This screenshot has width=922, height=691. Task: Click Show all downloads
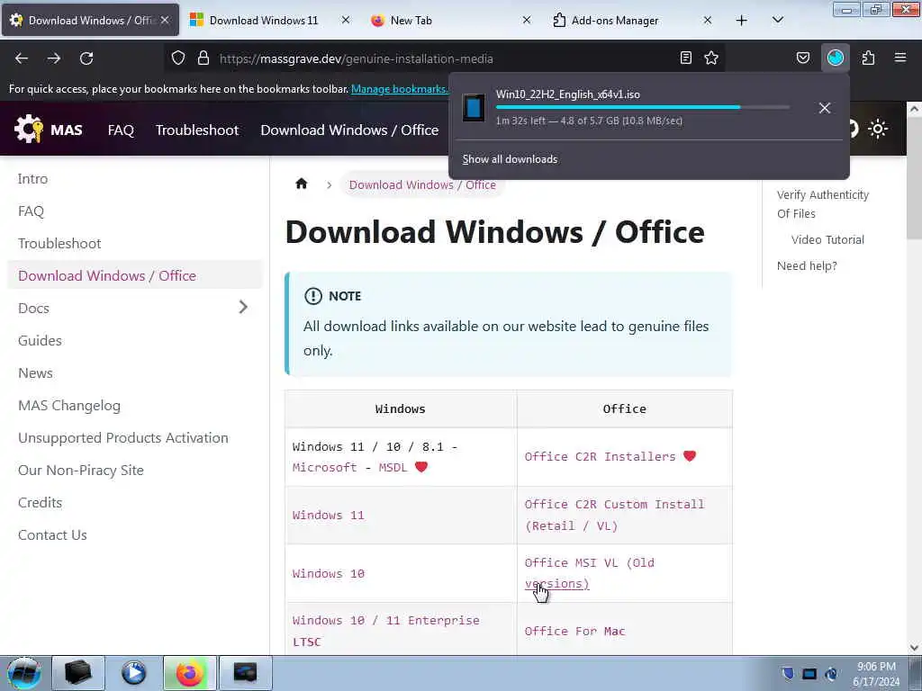(510, 159)
